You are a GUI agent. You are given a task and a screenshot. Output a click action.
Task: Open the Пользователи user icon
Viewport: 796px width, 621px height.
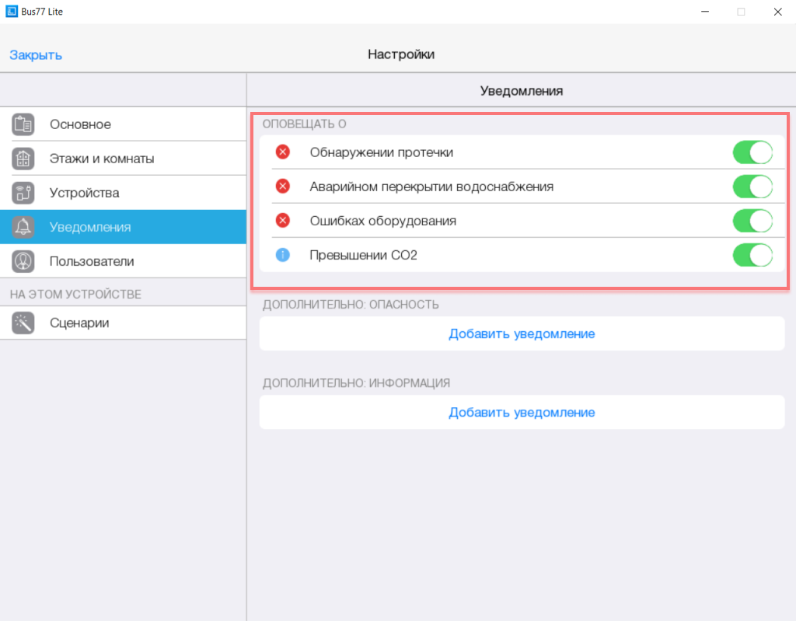coord(23,260)
